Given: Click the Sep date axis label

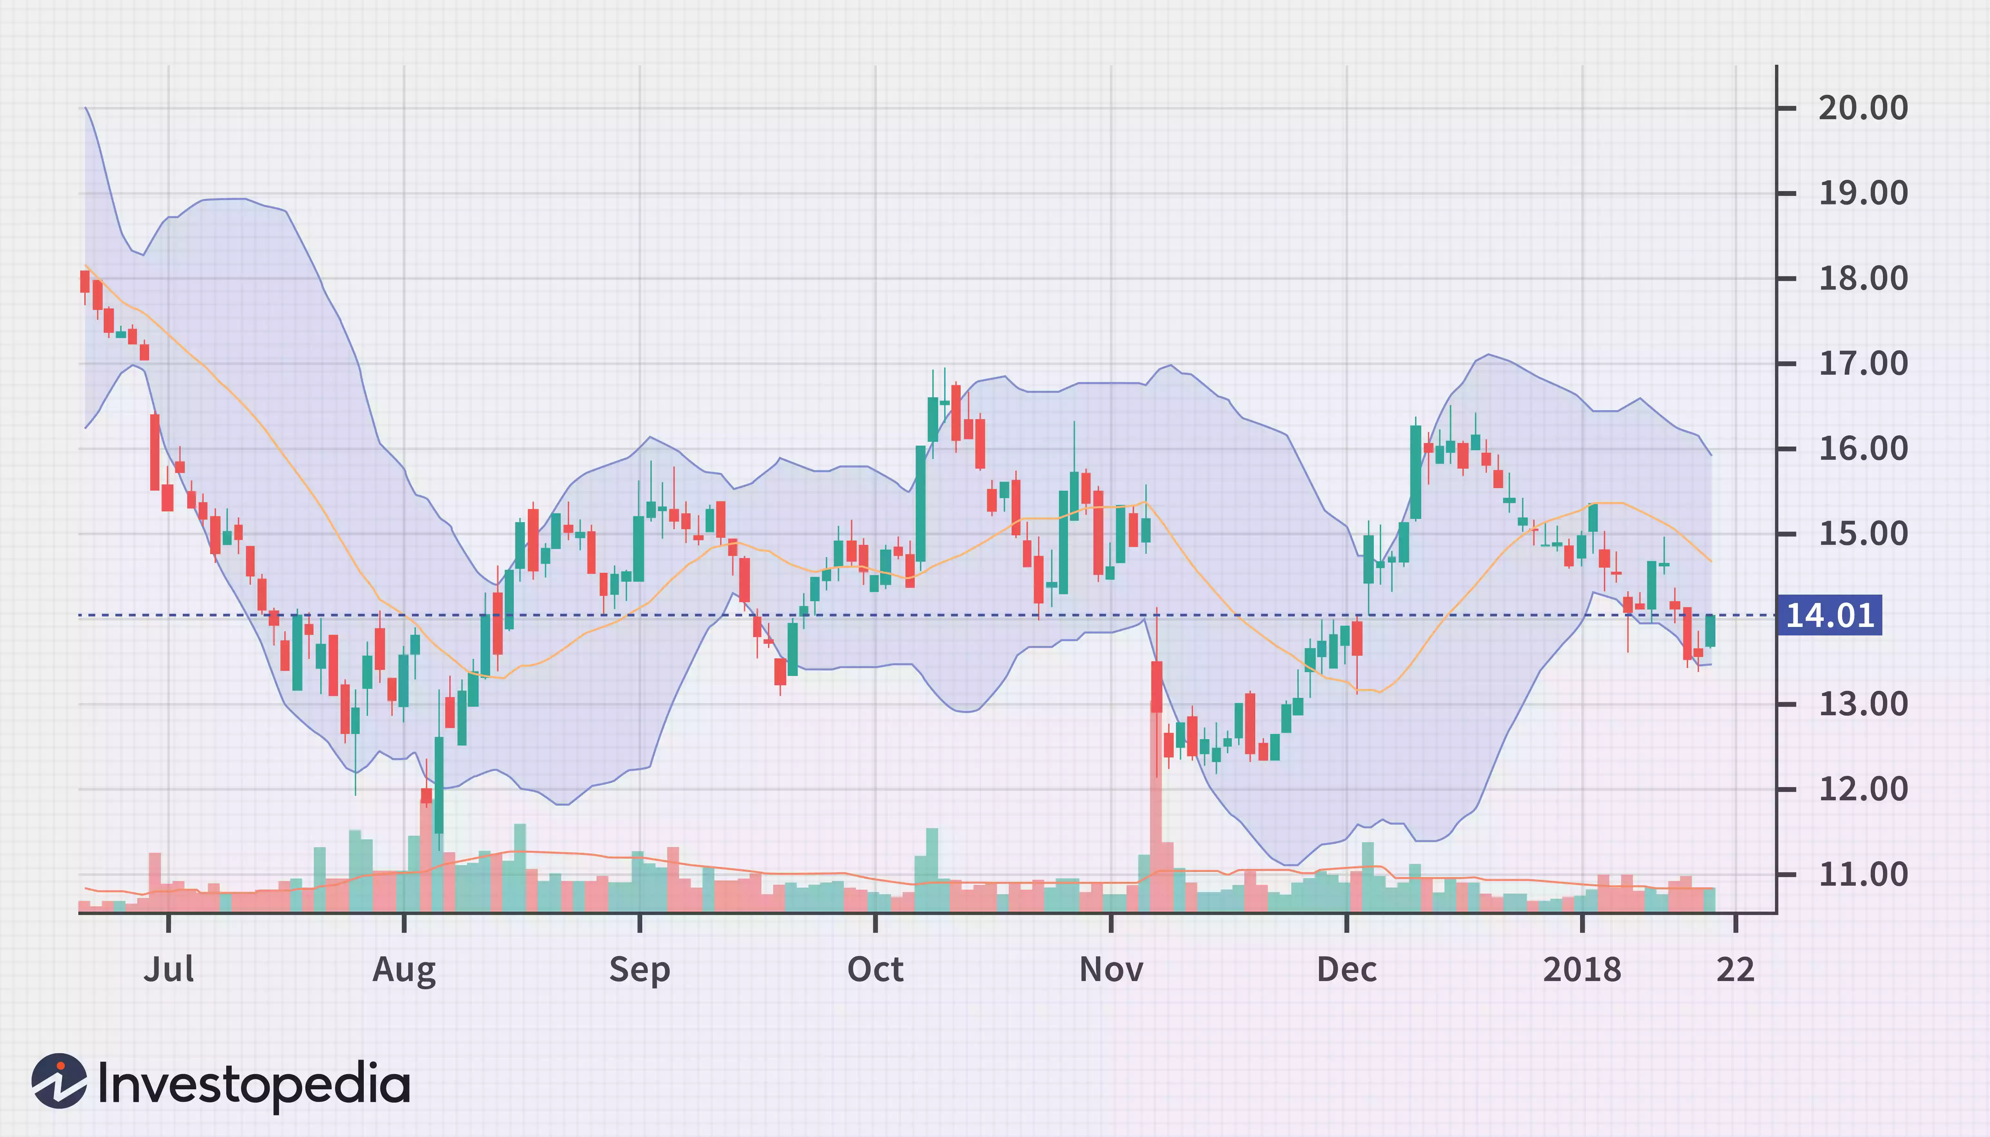Looking at the screenshot, I should [640, 971].
